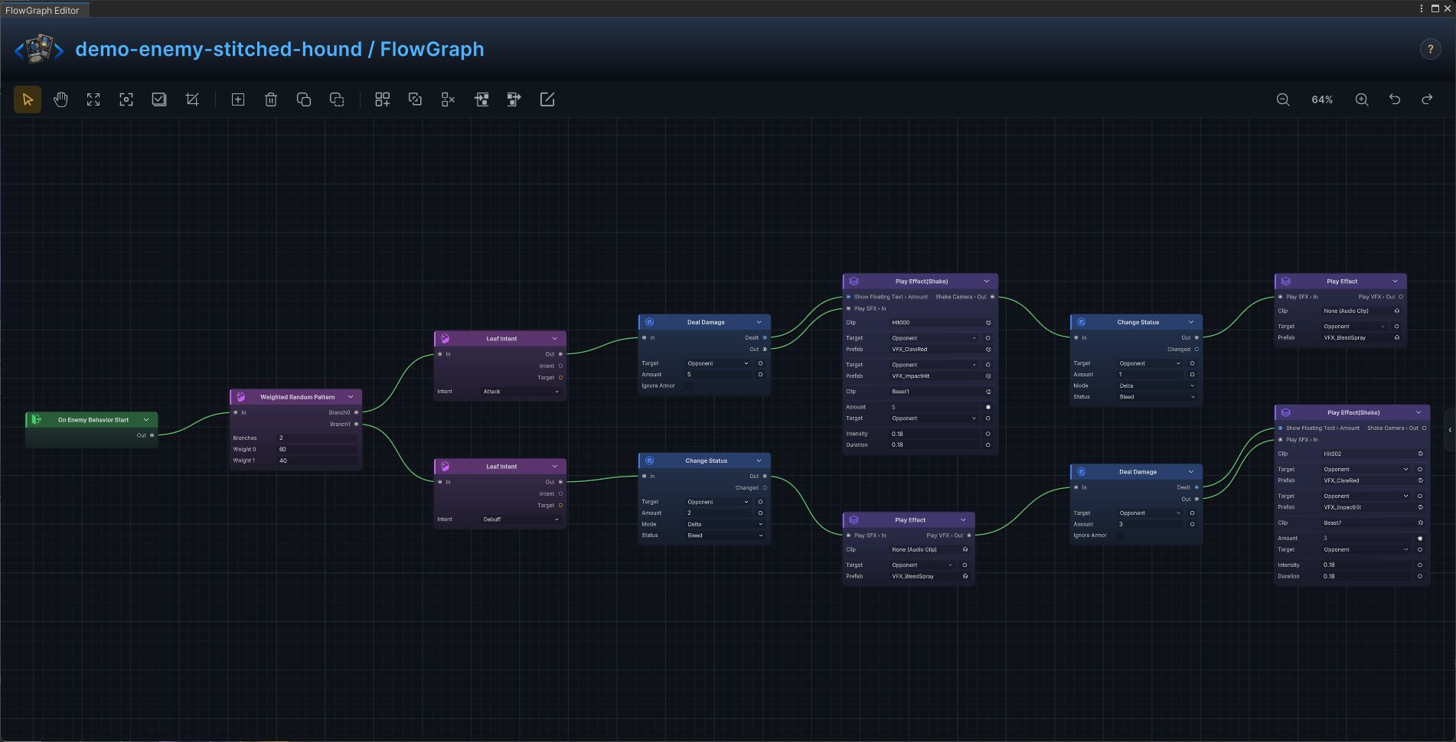Click the create group grid-plus icon
1456x742 pixels.
point(382,99)
